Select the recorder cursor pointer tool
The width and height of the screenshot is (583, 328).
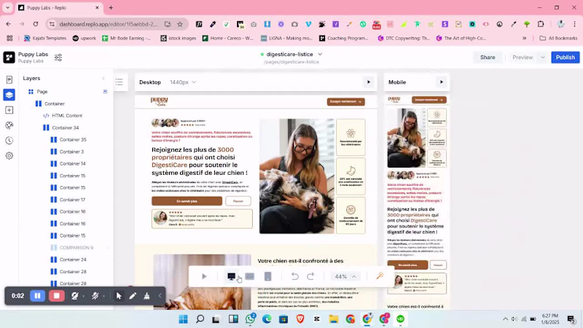pos(119,296)
